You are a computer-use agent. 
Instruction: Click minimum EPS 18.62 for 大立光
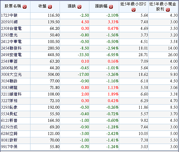(x=143, y=74)
